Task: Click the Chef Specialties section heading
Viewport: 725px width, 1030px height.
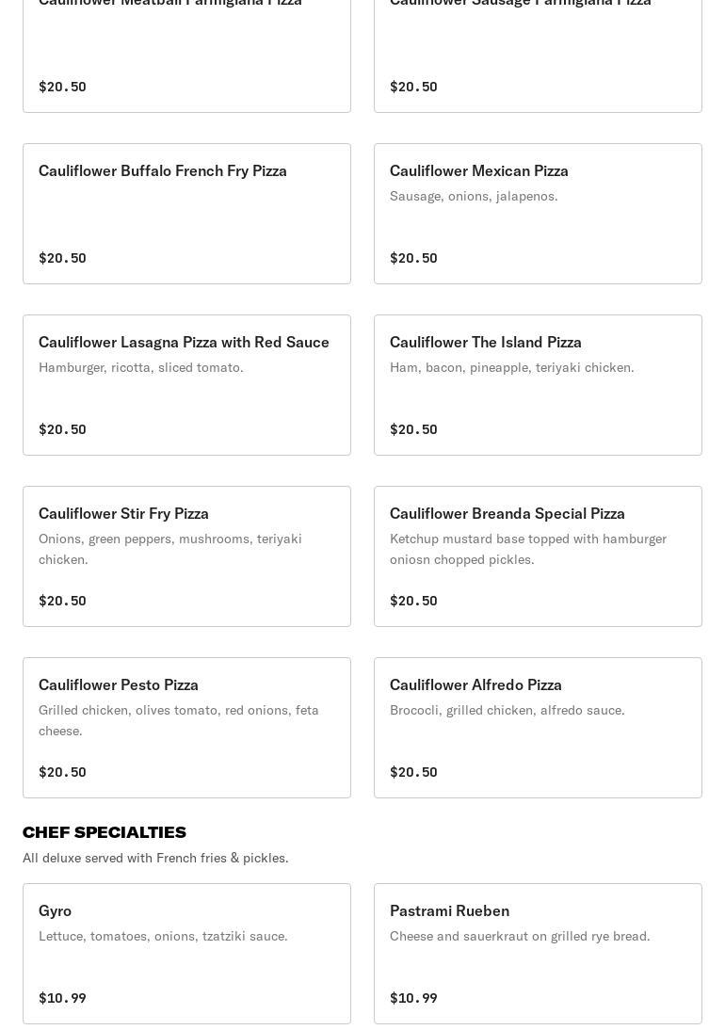Action: click(105, 832)
